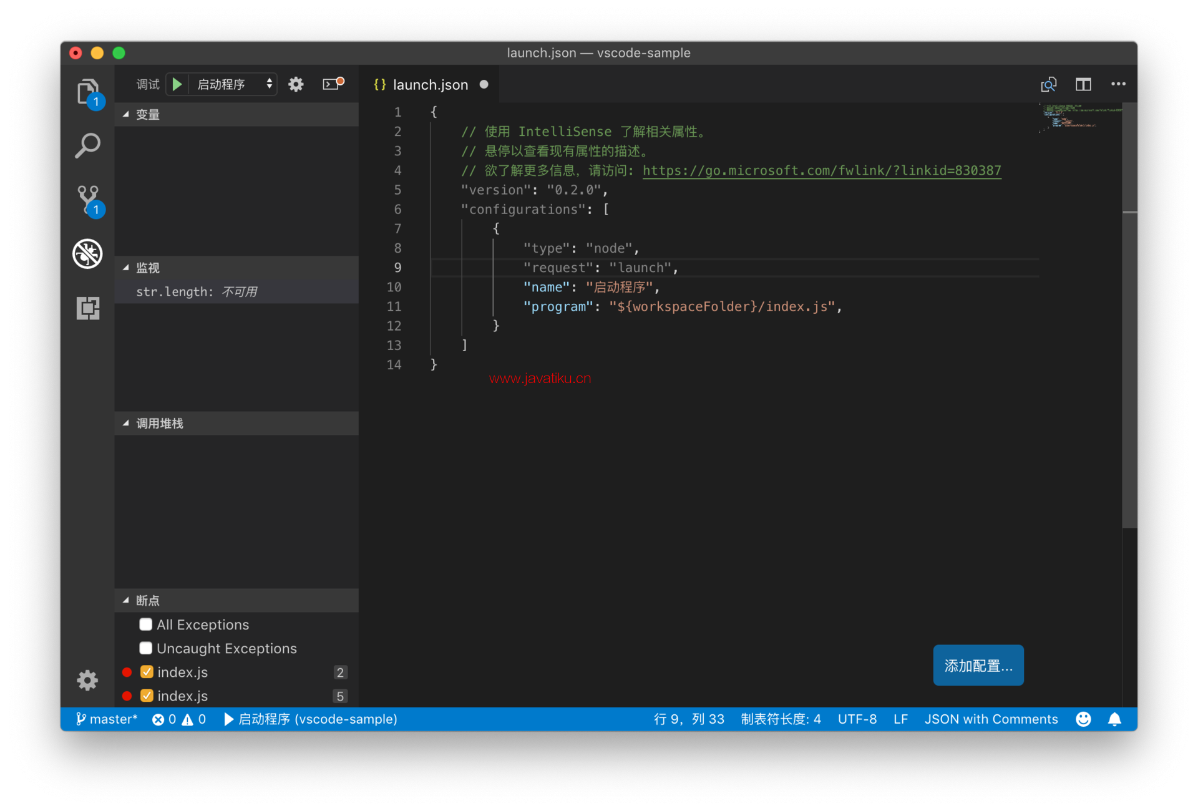Click 制表符长度: 4 in status bar
This screenshot has height=811, width=1198.
pos(781,719)
